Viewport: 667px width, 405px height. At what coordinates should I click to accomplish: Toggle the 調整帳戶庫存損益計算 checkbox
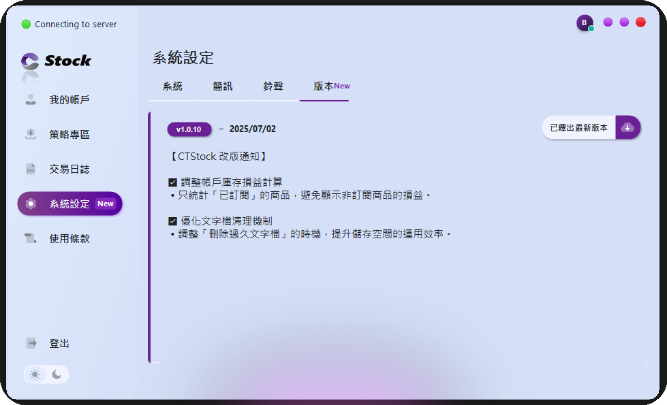click(x=172, y=182)
